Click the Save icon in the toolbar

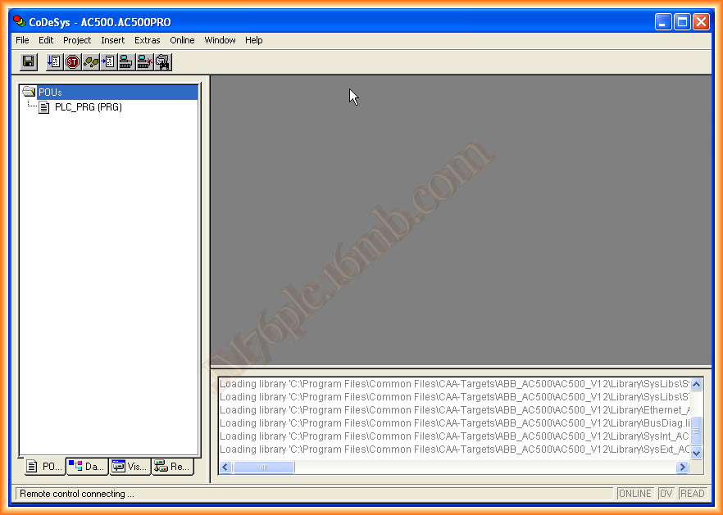click(x=29, y=61)
